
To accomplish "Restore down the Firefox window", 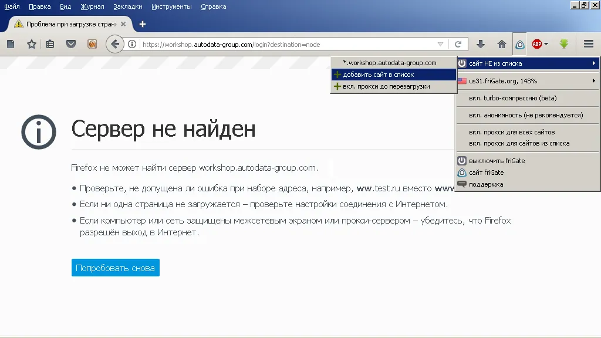I will 584,5.
